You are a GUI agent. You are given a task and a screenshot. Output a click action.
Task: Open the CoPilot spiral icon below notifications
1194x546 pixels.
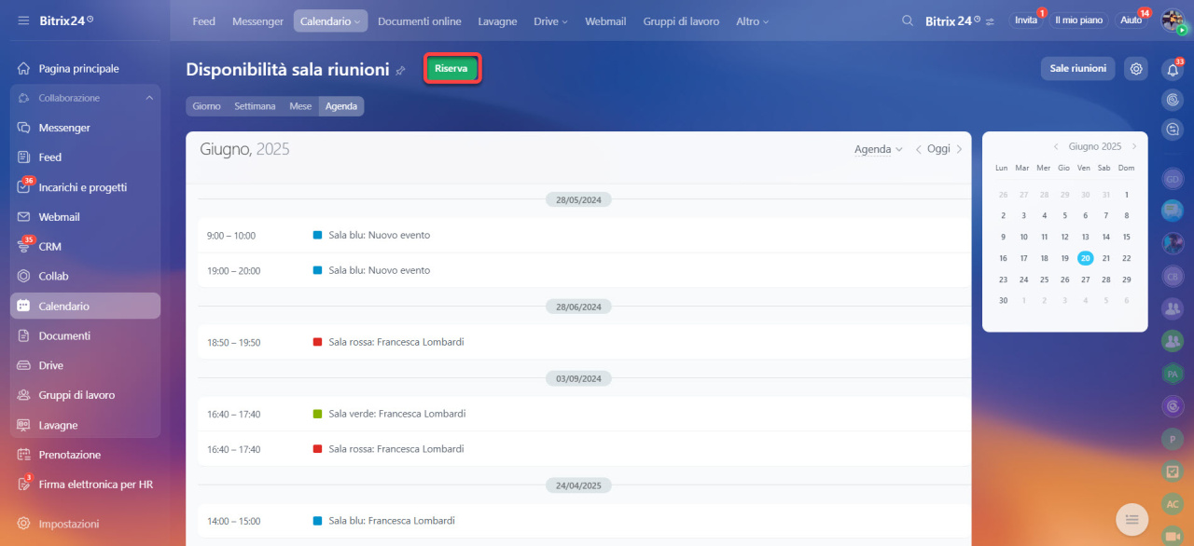coord(1173,99)
